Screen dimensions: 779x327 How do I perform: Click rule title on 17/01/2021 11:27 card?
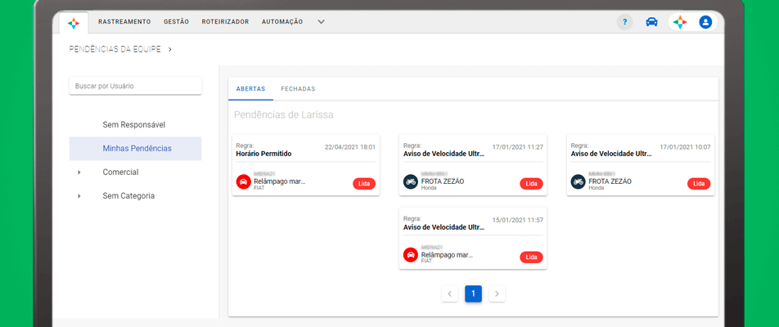(444, 154)
